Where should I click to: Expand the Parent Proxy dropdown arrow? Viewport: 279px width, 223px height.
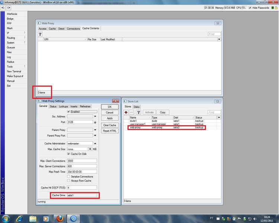(x=95, y=130)
